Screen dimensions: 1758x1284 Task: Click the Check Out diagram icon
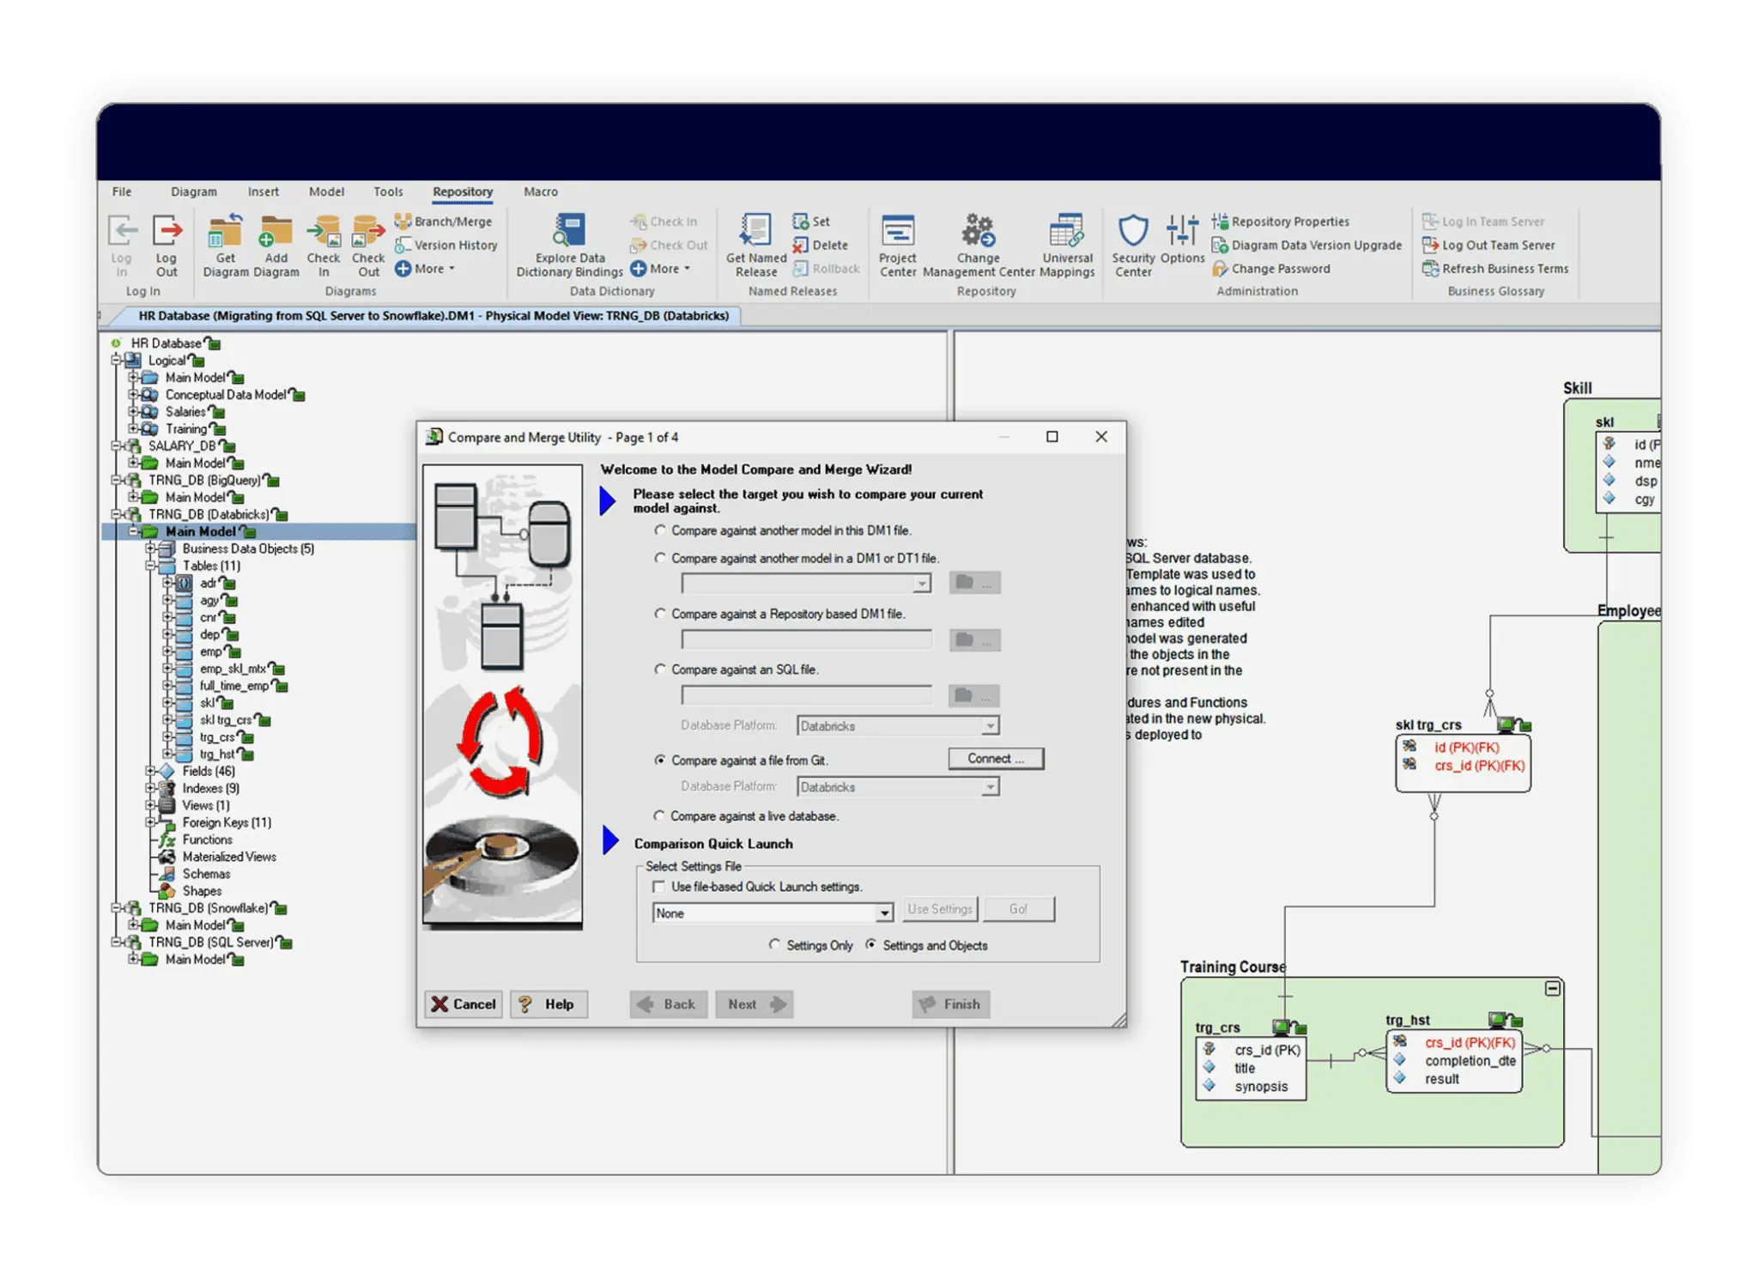click(x=368, y=245)
